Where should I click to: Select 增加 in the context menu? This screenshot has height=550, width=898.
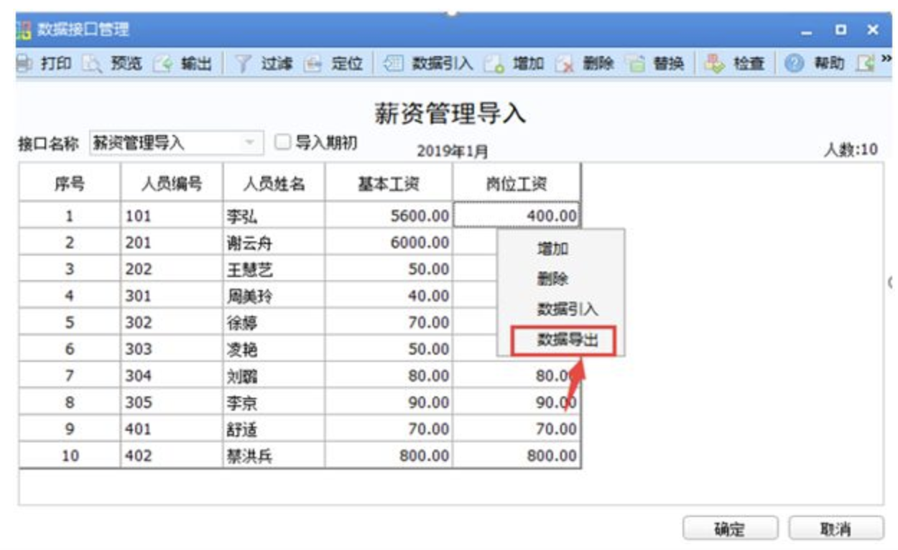tap(553, 248)
